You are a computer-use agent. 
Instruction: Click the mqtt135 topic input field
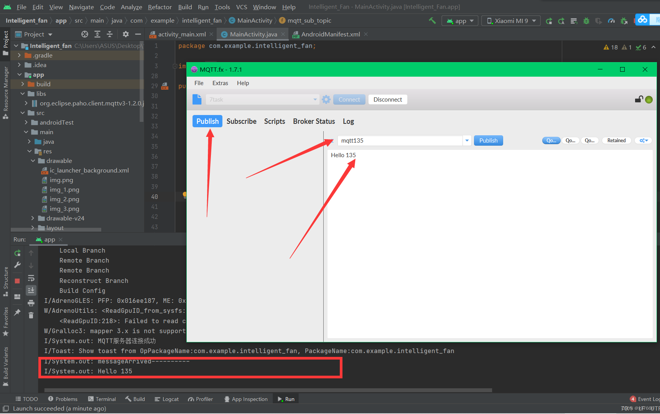(400, 141)
